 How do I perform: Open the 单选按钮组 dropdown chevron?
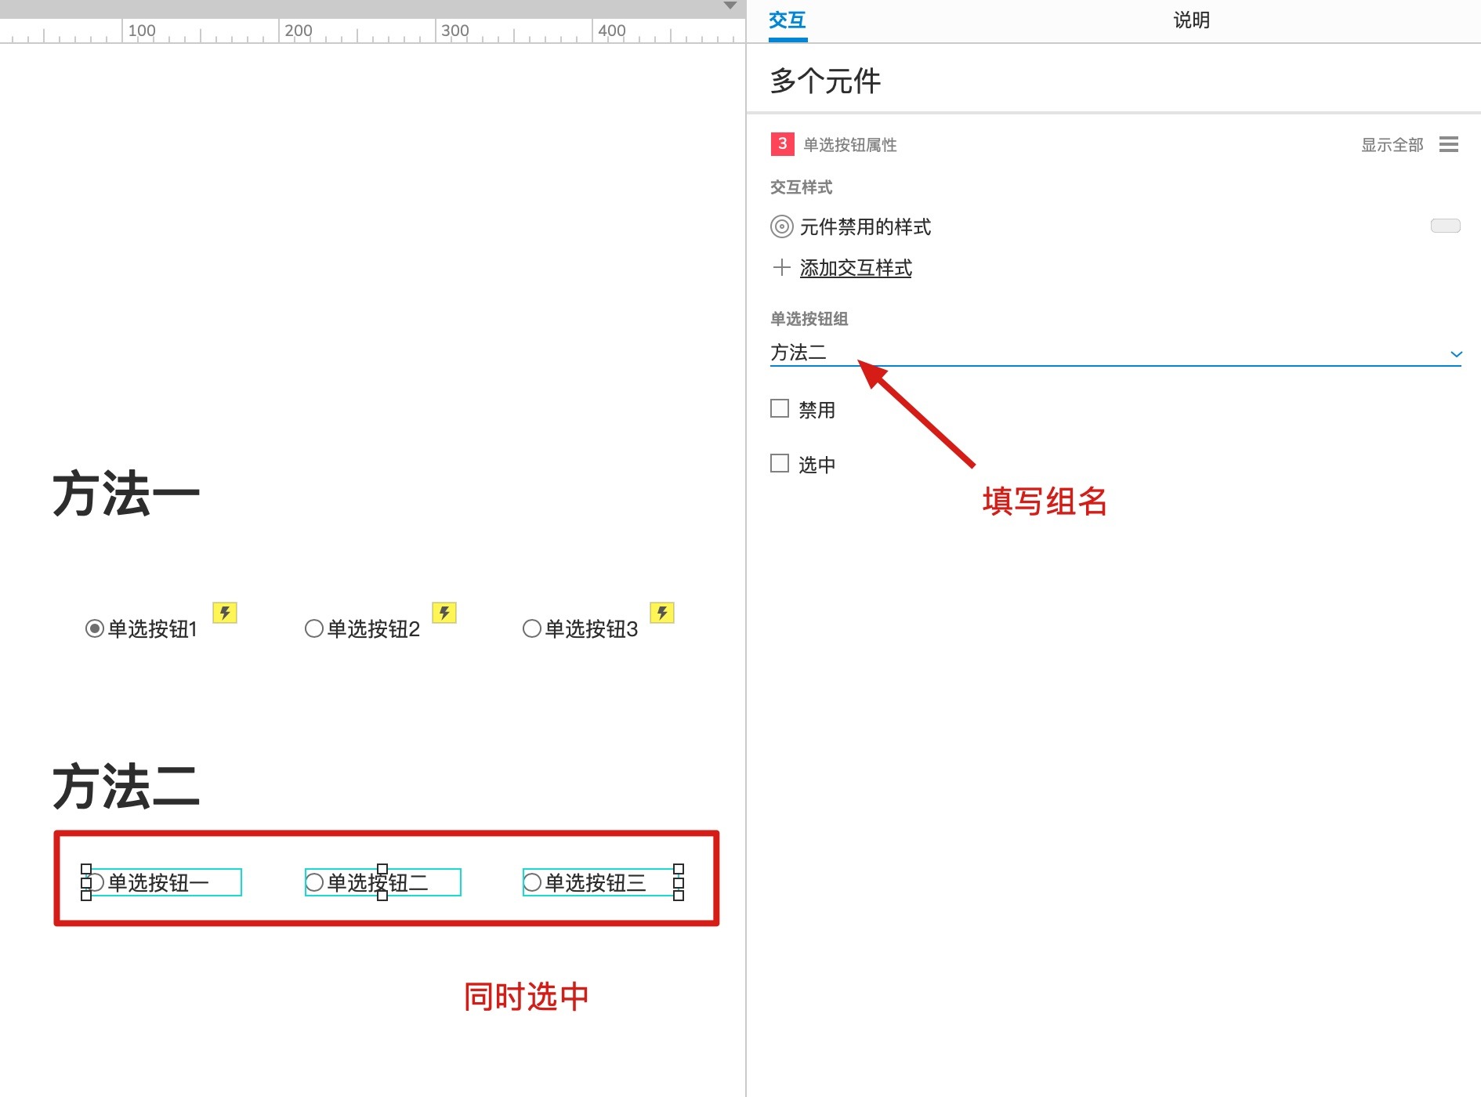coord(1456,353)
